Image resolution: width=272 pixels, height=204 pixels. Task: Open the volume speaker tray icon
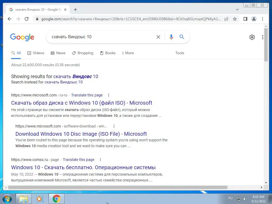(x=245, y=199)
